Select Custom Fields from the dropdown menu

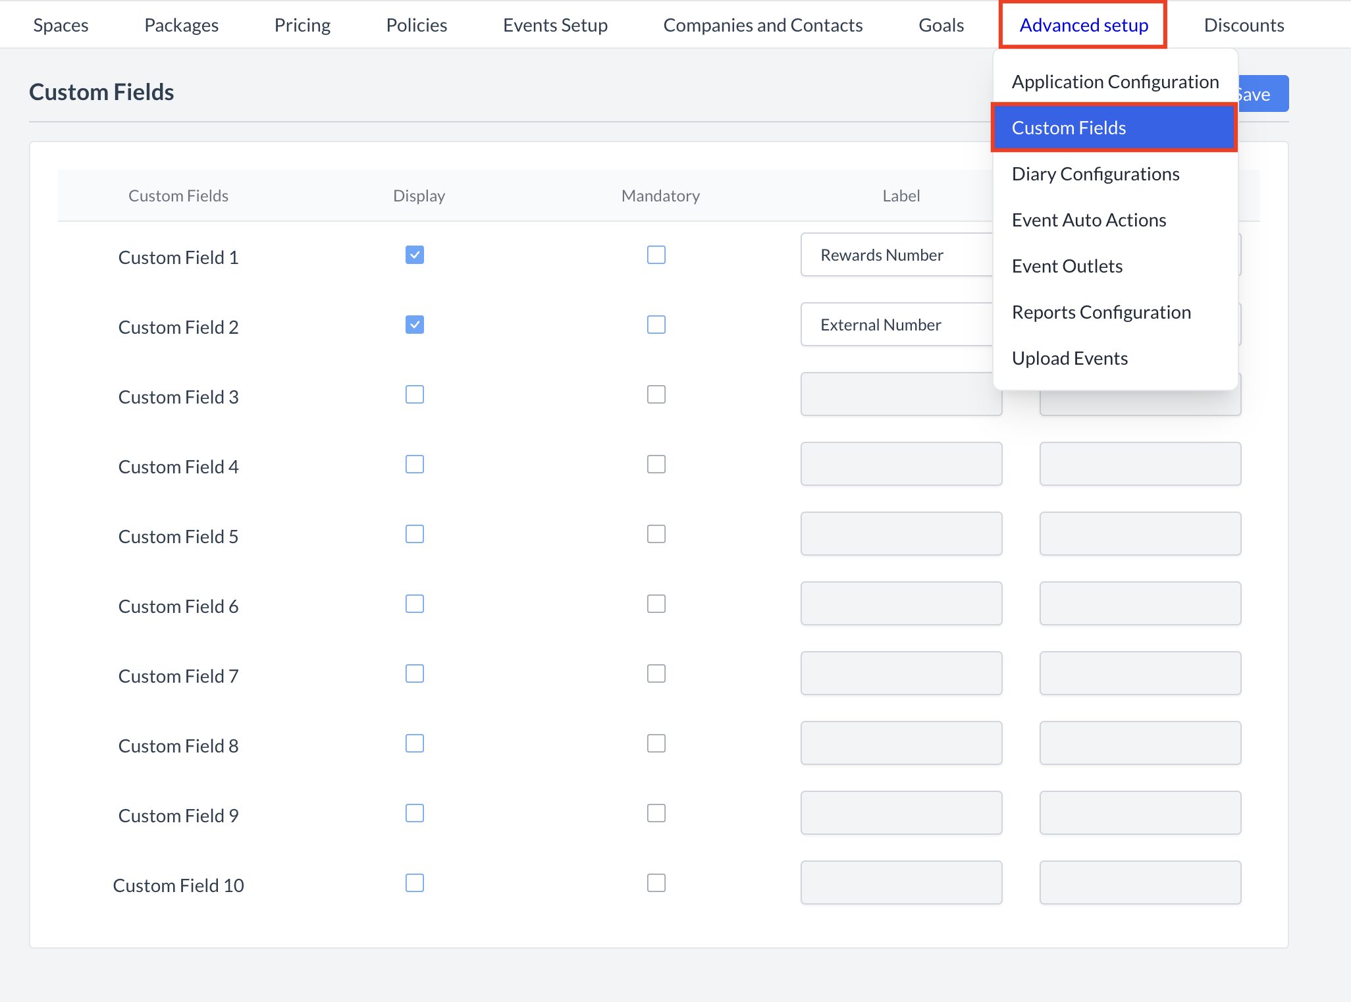pos(1069,128)
